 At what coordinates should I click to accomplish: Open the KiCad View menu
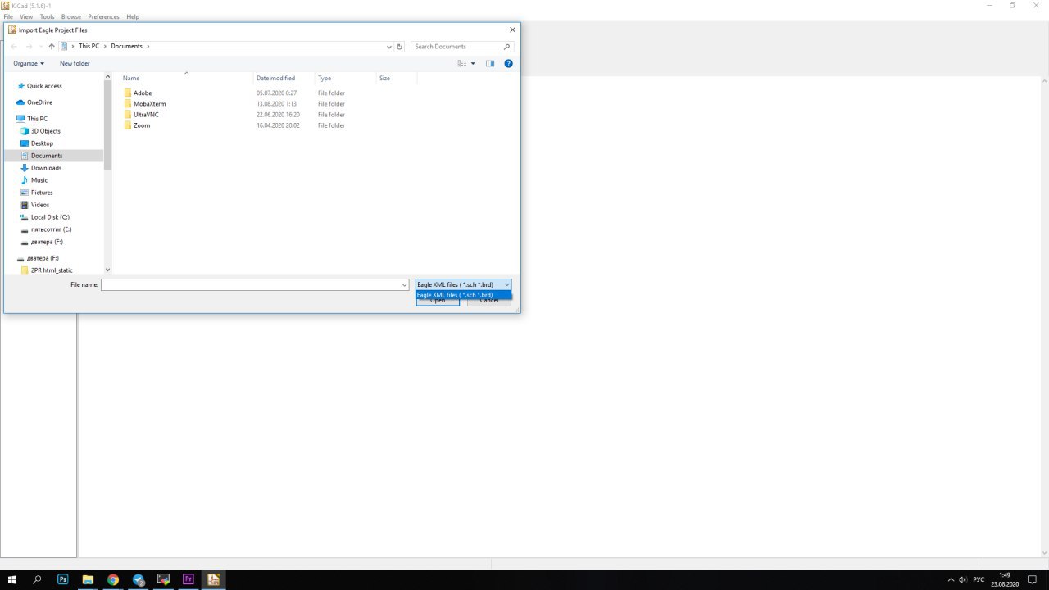click(26, 16)
